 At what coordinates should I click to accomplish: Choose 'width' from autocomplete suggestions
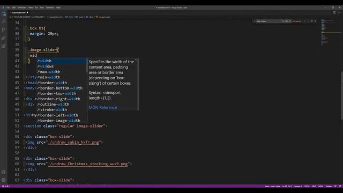tap(62, 61)
